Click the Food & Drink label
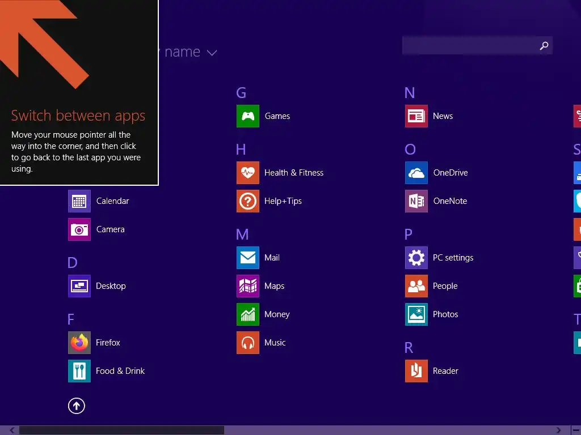 [x=120, y=371]
